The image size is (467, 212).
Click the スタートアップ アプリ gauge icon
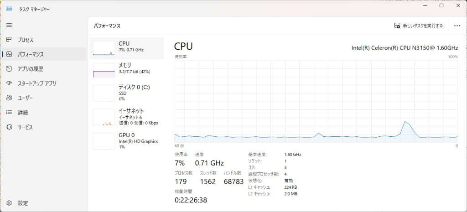[9, 83]
